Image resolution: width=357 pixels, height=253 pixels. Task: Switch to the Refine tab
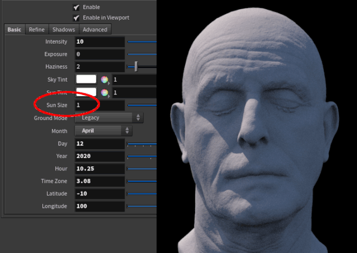[37, 30]
